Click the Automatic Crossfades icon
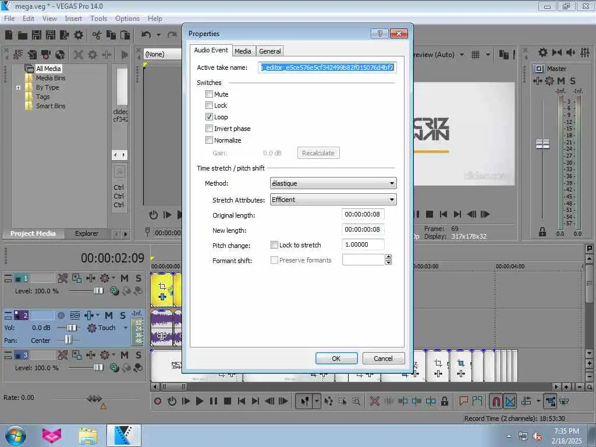 [x=510, y=401]
